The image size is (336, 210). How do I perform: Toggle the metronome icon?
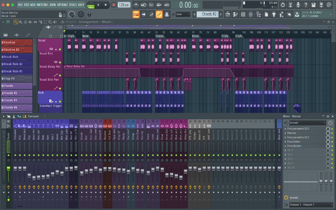[x=136, y=5]
